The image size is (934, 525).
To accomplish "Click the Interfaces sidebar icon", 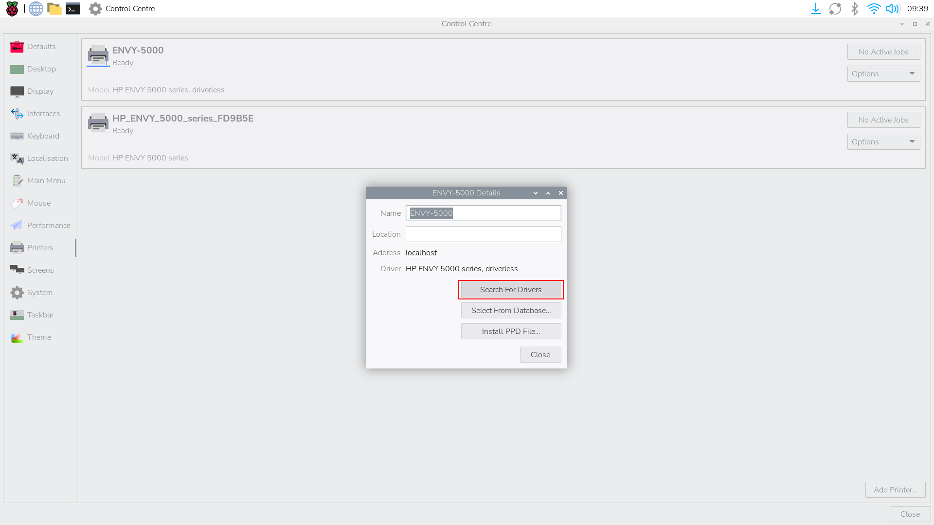I will [17, 114].
